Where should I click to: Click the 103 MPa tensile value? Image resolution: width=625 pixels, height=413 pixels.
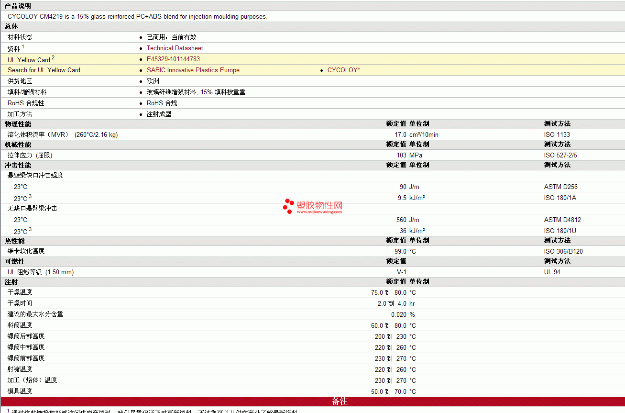(x=409, y=155)
